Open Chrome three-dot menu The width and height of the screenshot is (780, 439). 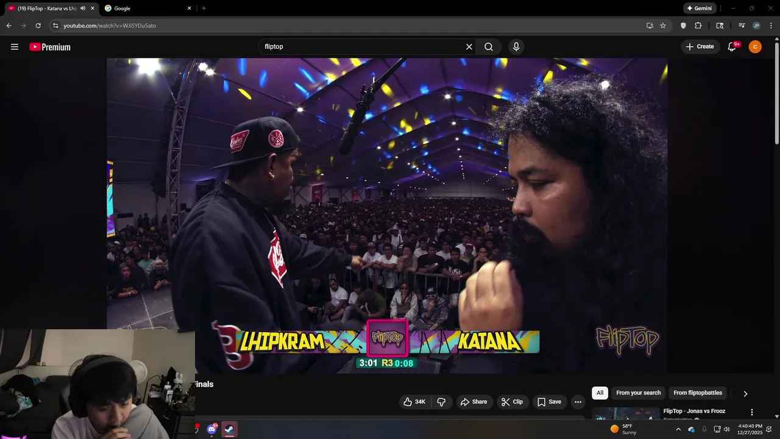tap(771, 26)
